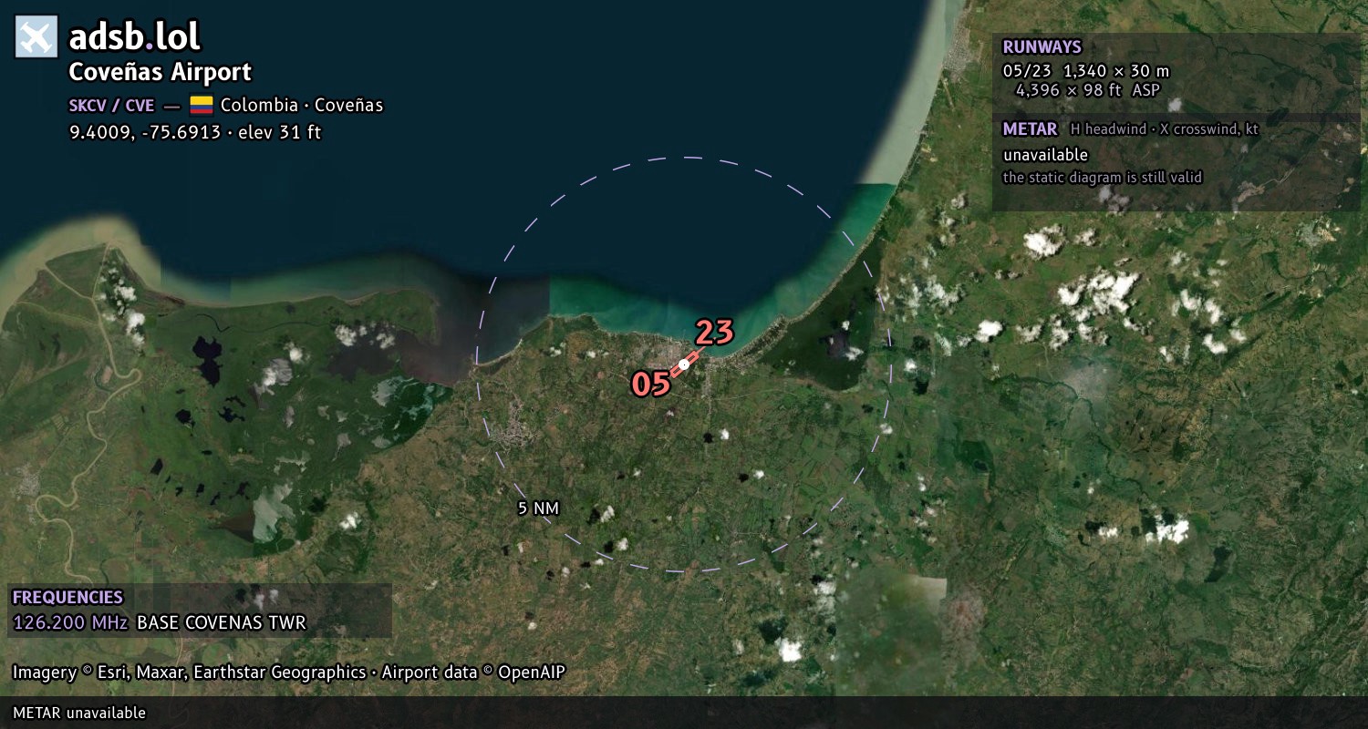Click the 05/23 1,340 × 30 m entry
1368x729 pixels.
click(1086, 71)
